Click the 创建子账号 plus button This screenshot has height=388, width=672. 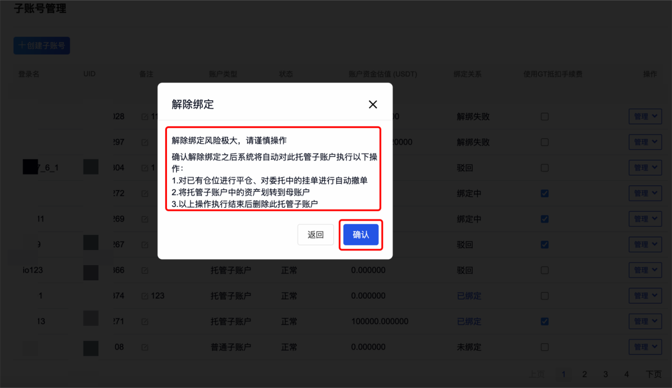pyautogui.click(x=41, y=46)
